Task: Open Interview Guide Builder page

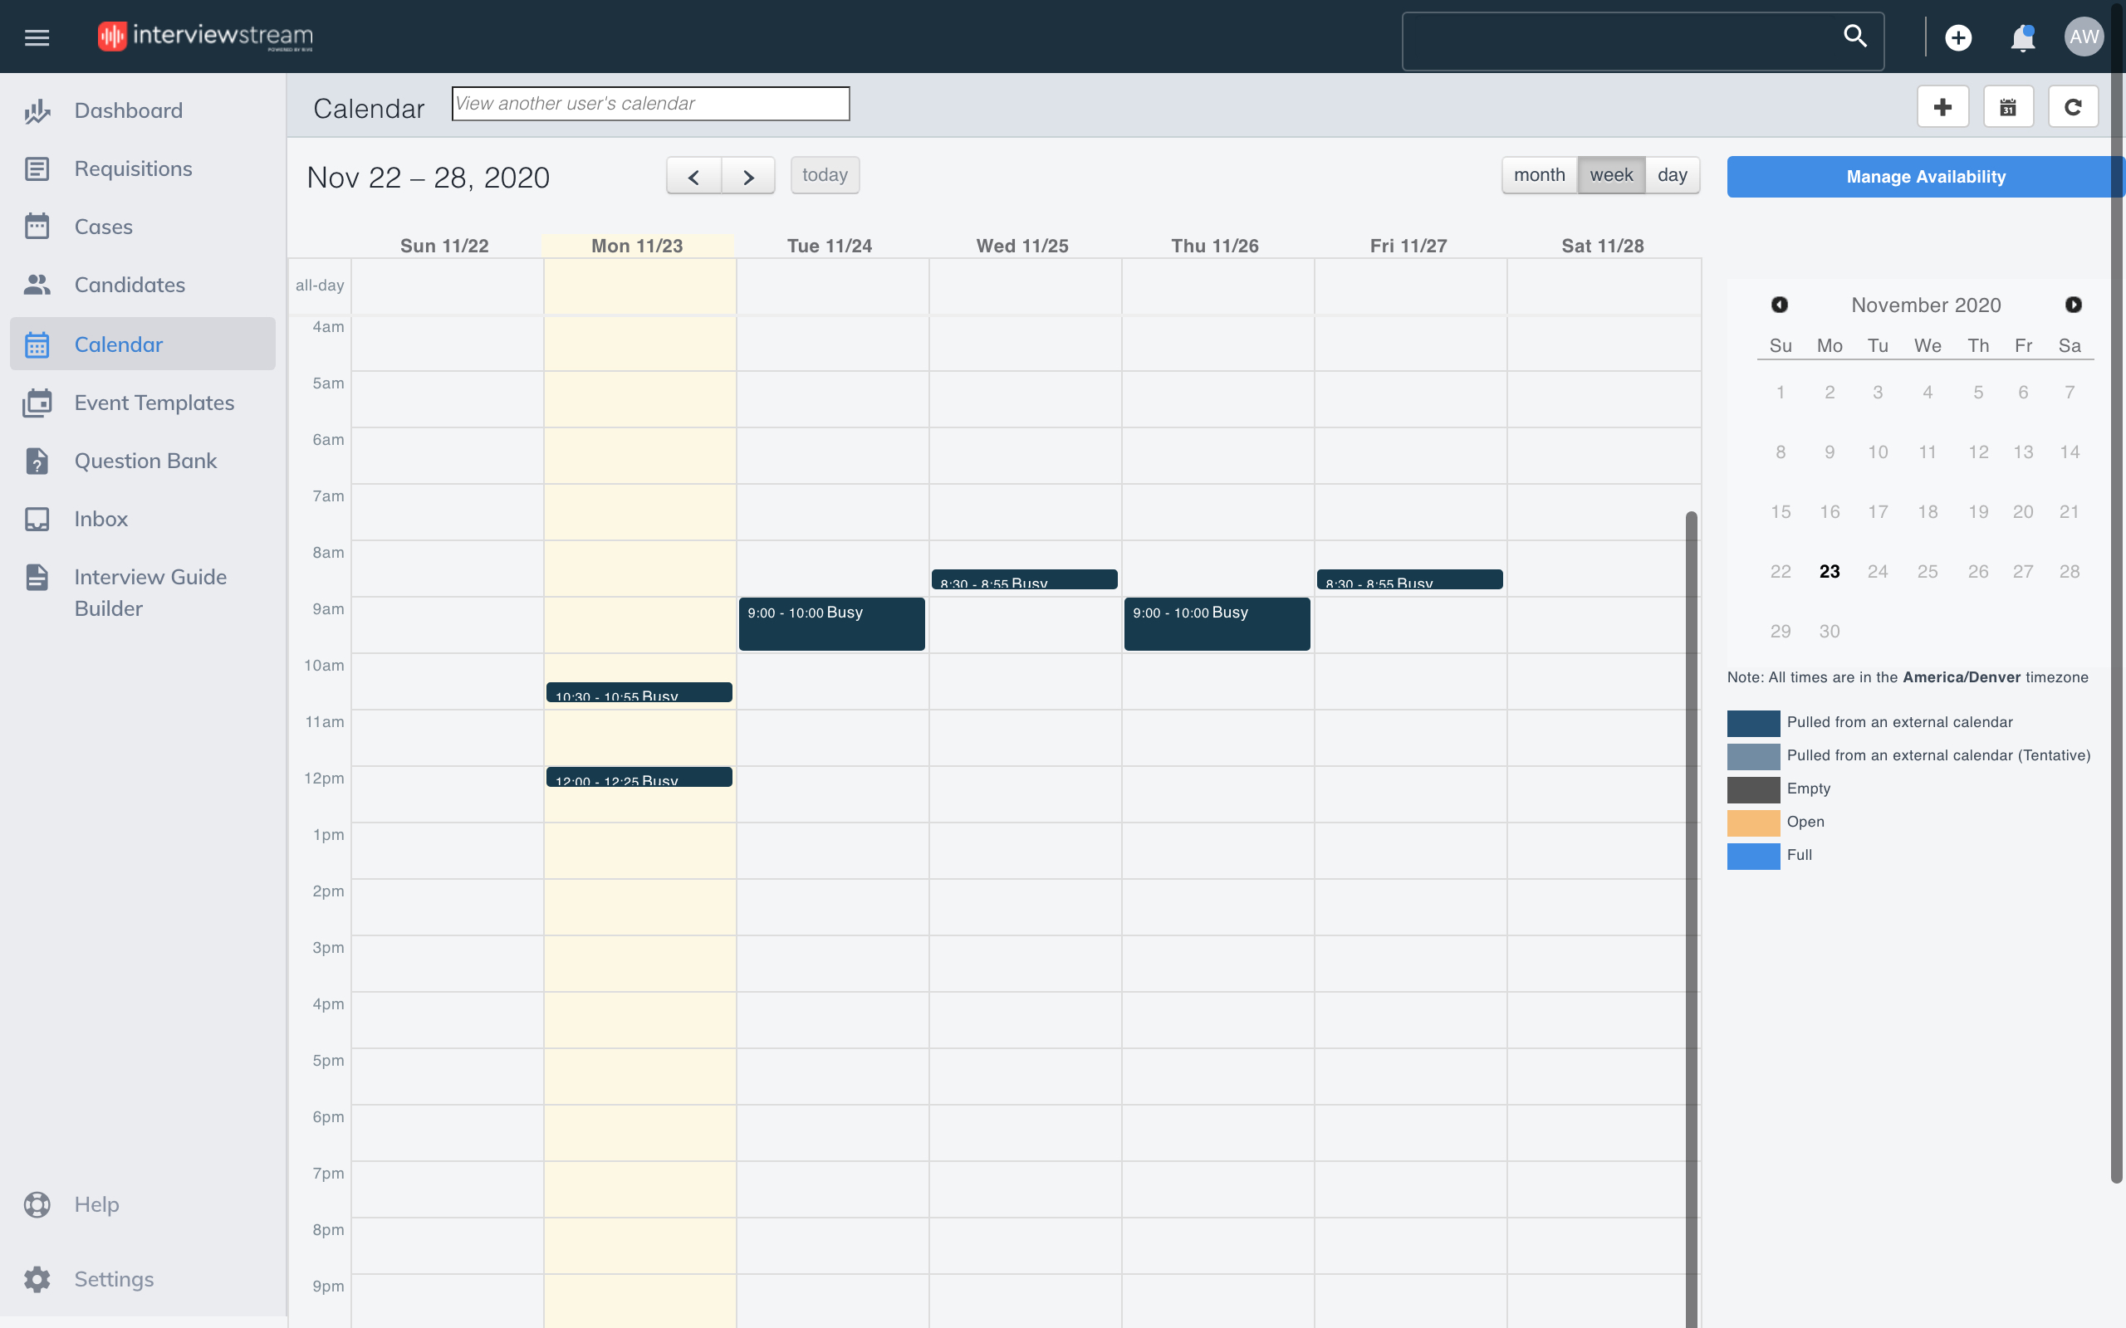Action: [150, 593]
